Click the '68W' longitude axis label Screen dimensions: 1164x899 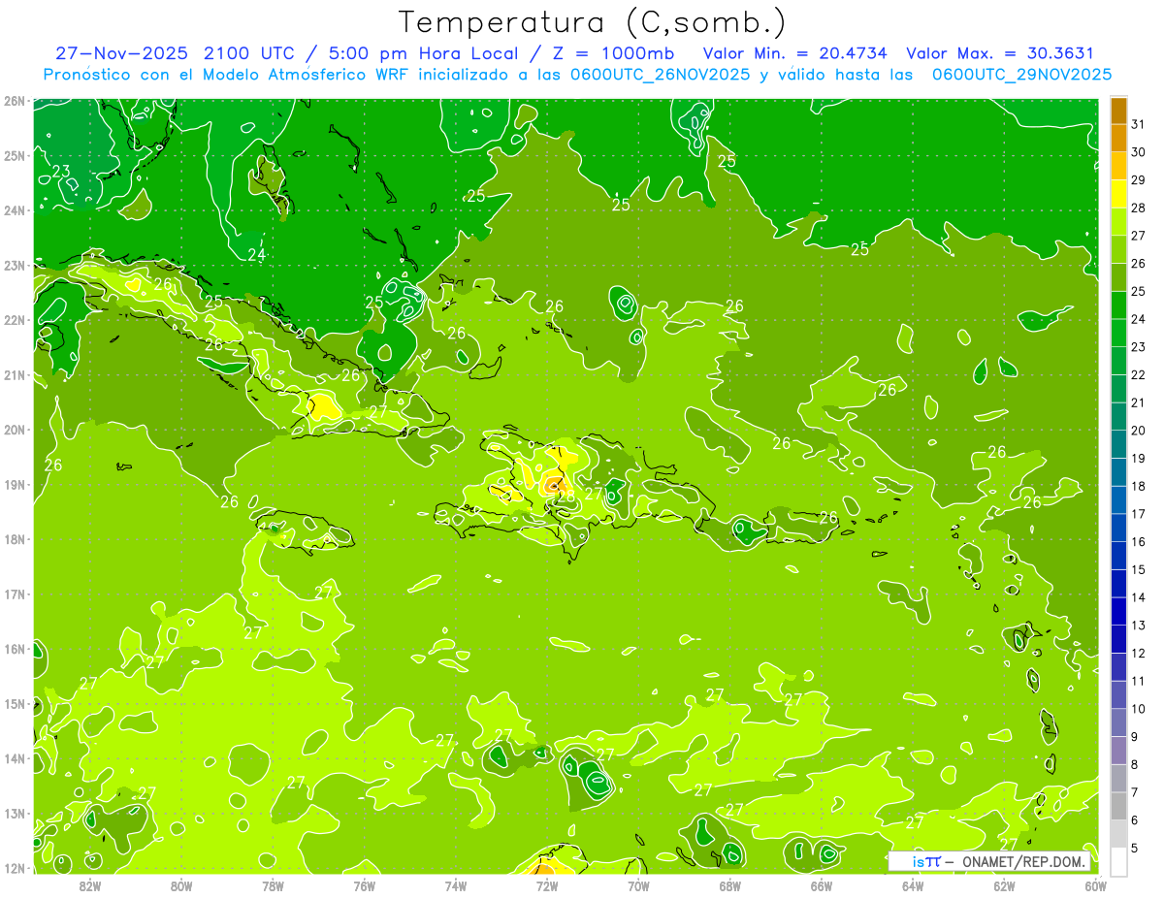(x=729, y=884)
